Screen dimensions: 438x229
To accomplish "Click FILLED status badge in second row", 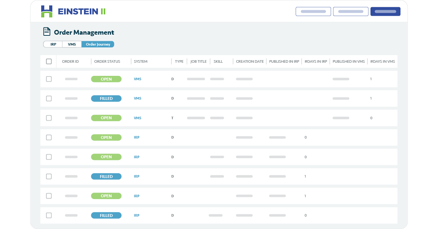I will pyautogui.click(x=106, y=98).
